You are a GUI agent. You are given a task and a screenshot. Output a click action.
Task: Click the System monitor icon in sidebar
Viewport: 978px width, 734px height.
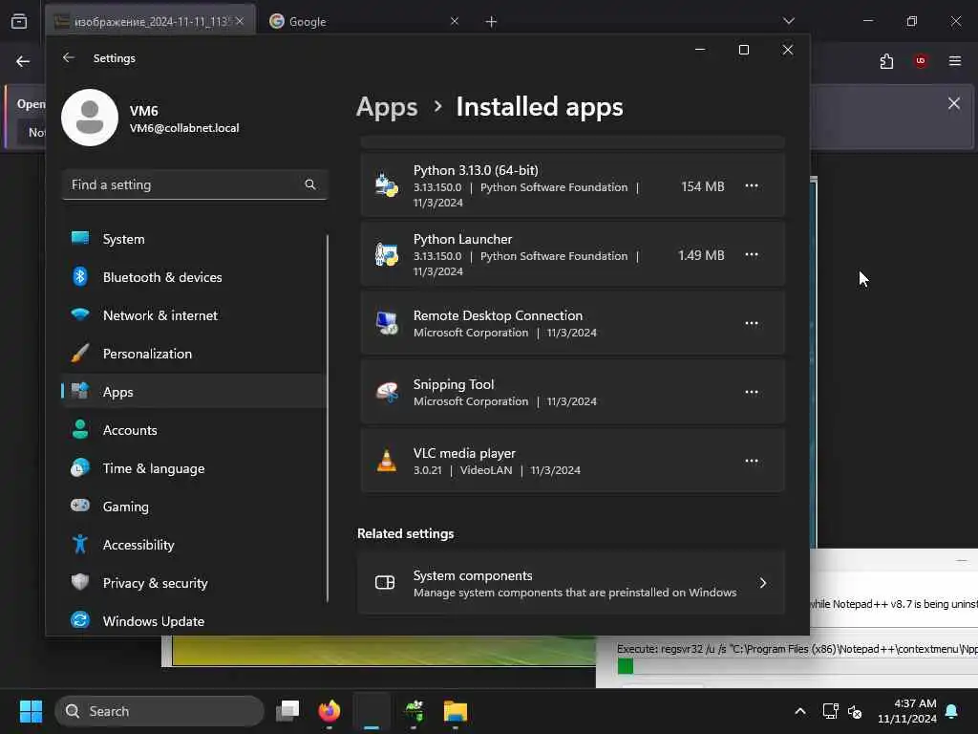tap(80, 238)
